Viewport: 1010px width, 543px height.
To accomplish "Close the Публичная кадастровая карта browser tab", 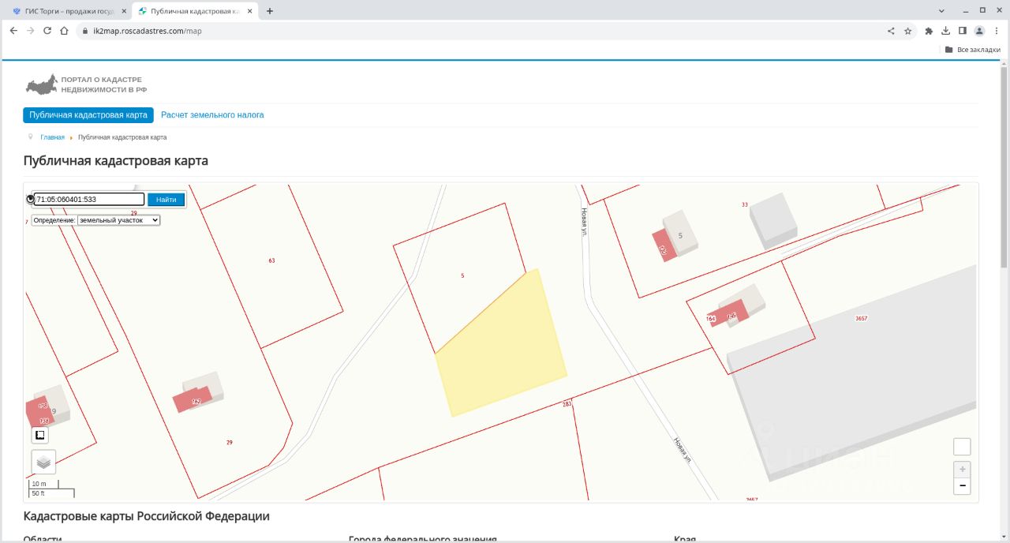I will point(249,11).
